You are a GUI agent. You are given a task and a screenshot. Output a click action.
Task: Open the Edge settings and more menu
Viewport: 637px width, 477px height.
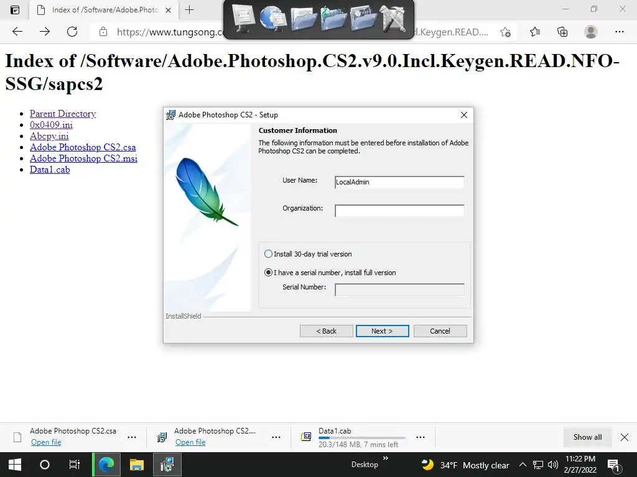[x=619, y=32]
